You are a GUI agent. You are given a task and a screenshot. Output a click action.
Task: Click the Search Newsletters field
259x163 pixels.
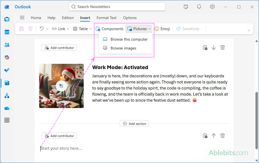tap(117, 7)
